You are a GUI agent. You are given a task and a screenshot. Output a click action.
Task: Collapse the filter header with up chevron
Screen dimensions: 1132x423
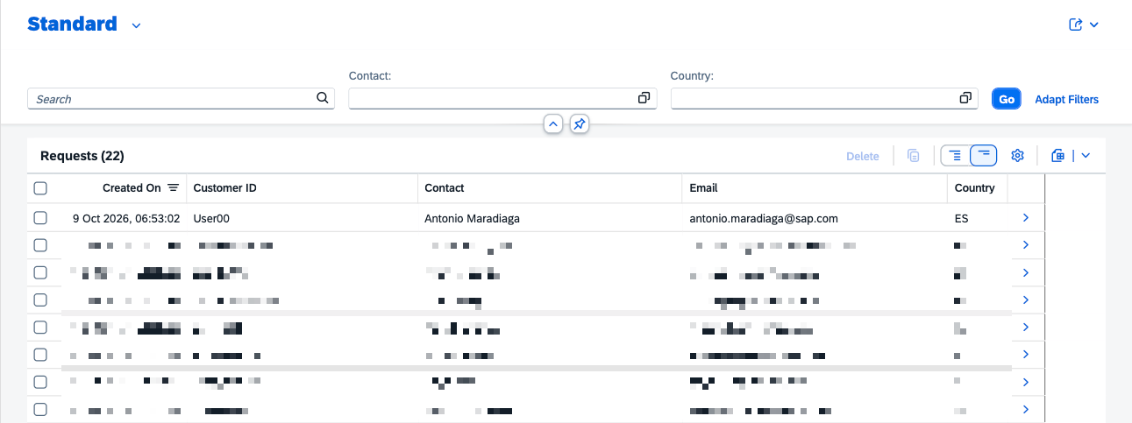pyautogui.click(x=552, y=124)
